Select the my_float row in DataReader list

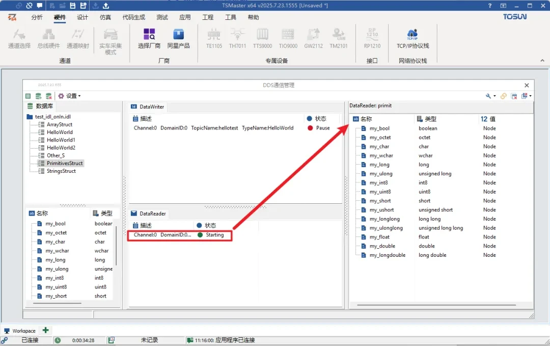click(x=380, y=237)
